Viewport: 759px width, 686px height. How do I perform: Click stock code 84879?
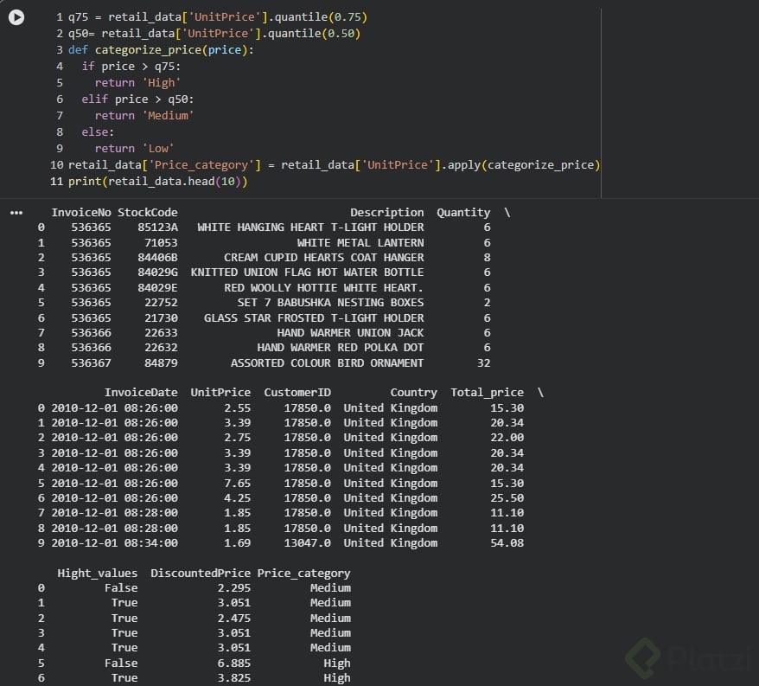pyautogui.click(x=161, y=362)
